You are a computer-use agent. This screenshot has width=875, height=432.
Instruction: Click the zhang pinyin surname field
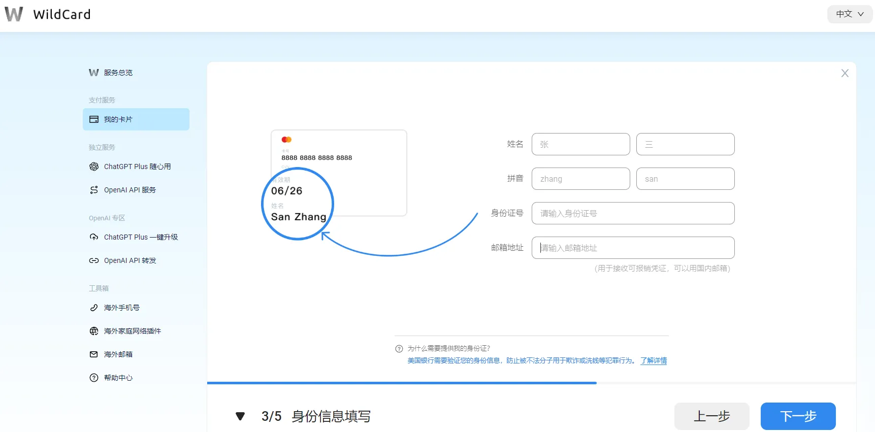tap(580, 179)
